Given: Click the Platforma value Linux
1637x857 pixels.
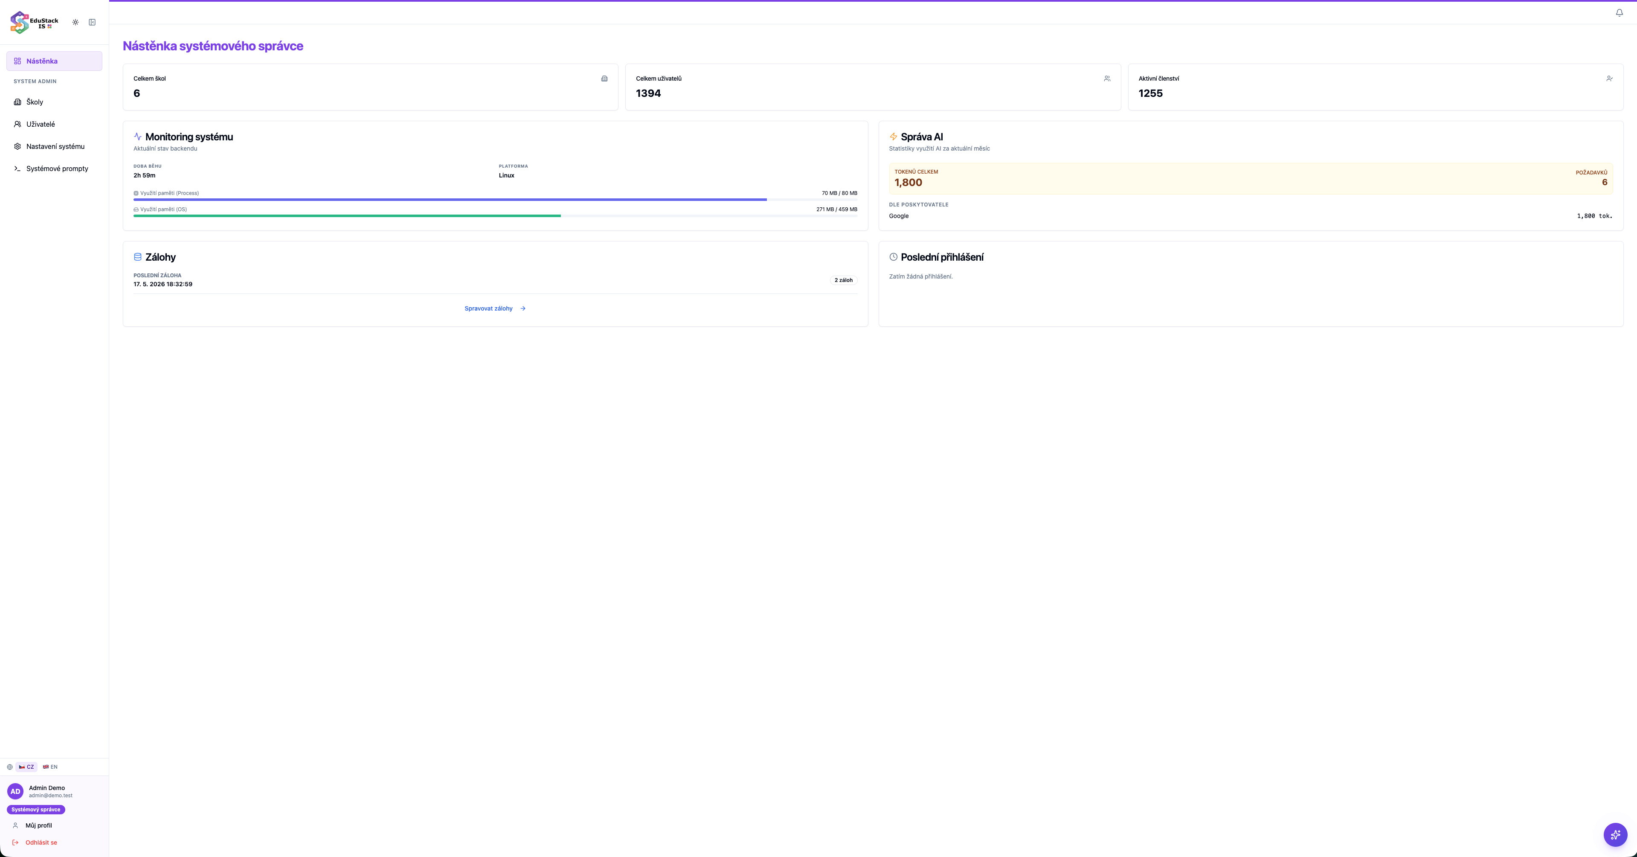Looking at the screenshot, I should [506, 175].
